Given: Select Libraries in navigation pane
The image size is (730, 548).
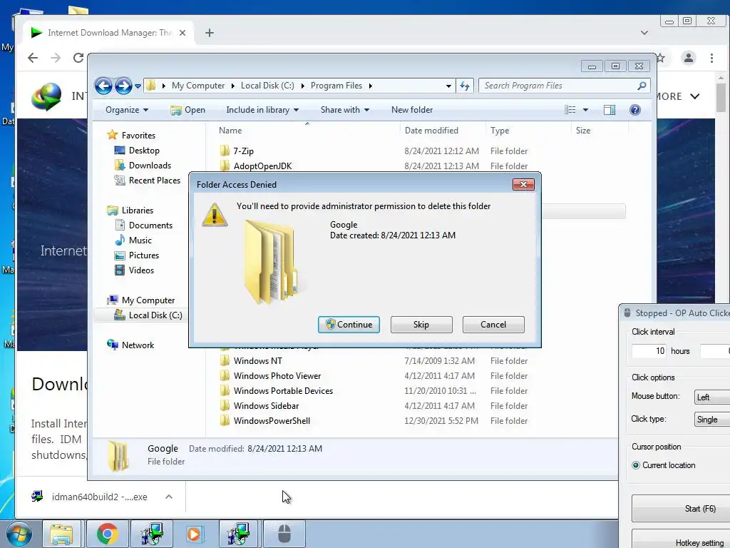Looking at the screenshot, I should click(138, 210).
